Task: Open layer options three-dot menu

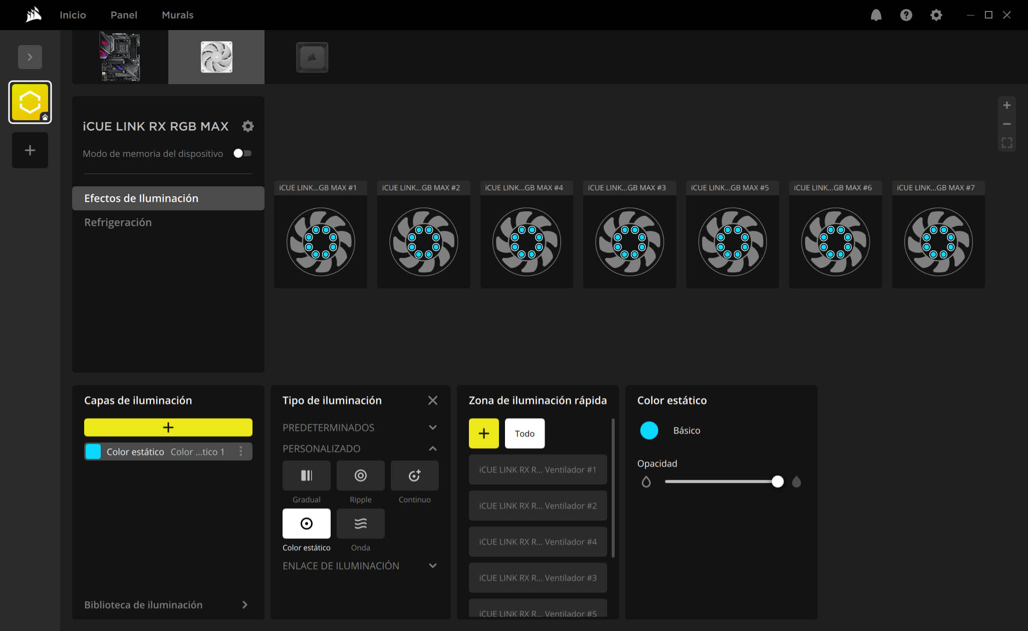Action: tap(241, 451)
